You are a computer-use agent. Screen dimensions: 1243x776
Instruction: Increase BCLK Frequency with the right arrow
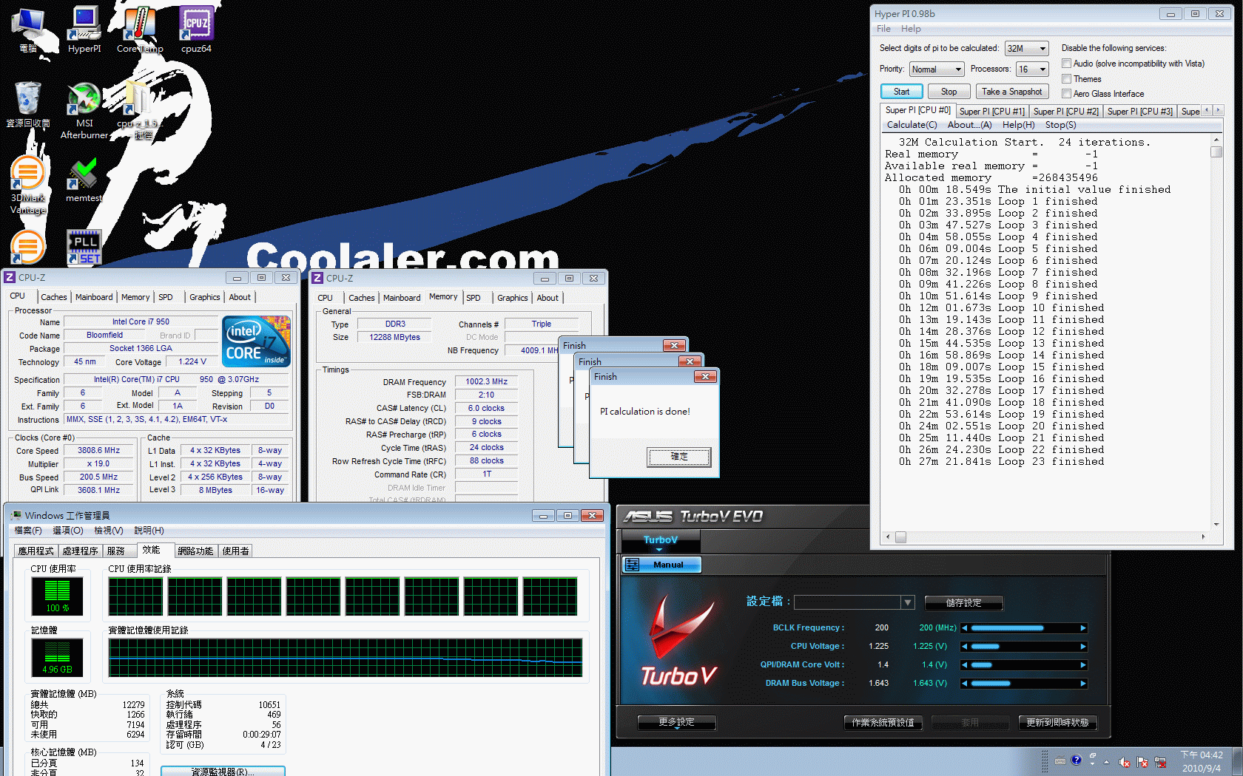coord(1083,628)
